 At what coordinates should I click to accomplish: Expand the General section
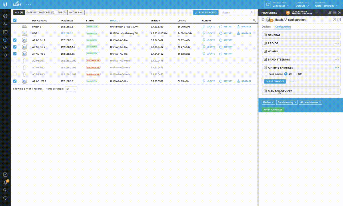click(x=265, y=35)
